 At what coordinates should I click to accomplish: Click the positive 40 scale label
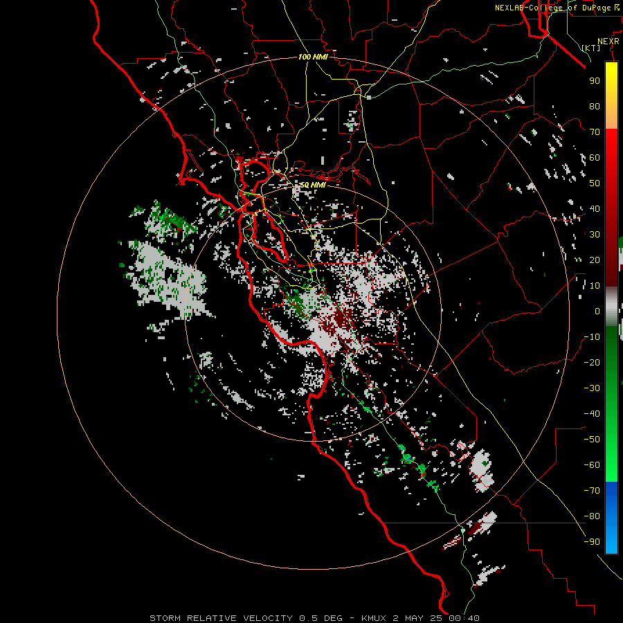(x=595, y=208)
